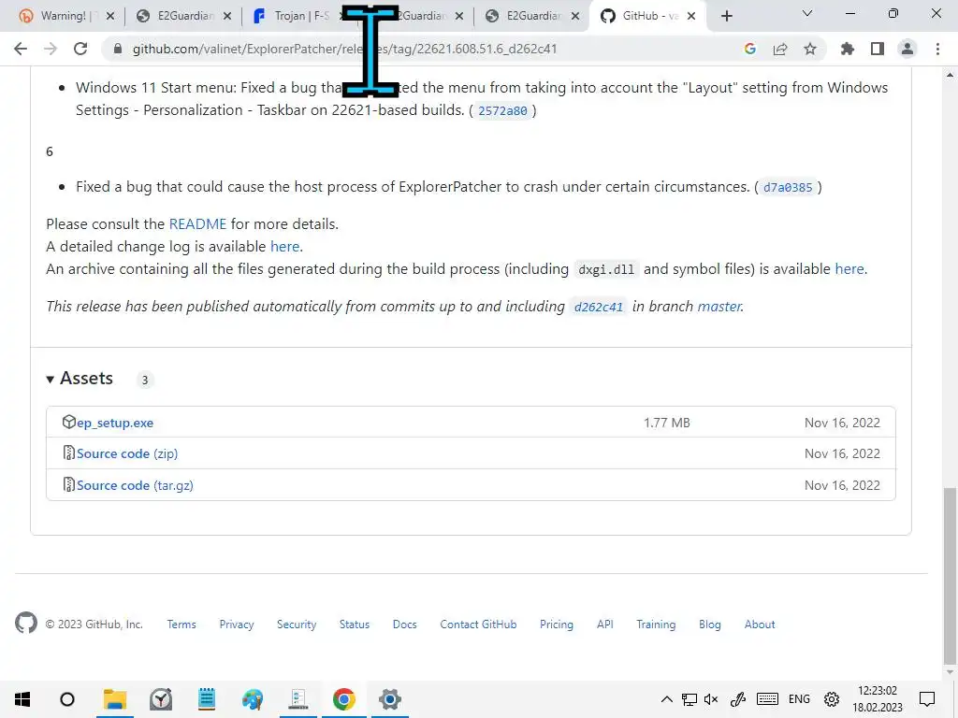Open footer Training link

tap(656, 625)
